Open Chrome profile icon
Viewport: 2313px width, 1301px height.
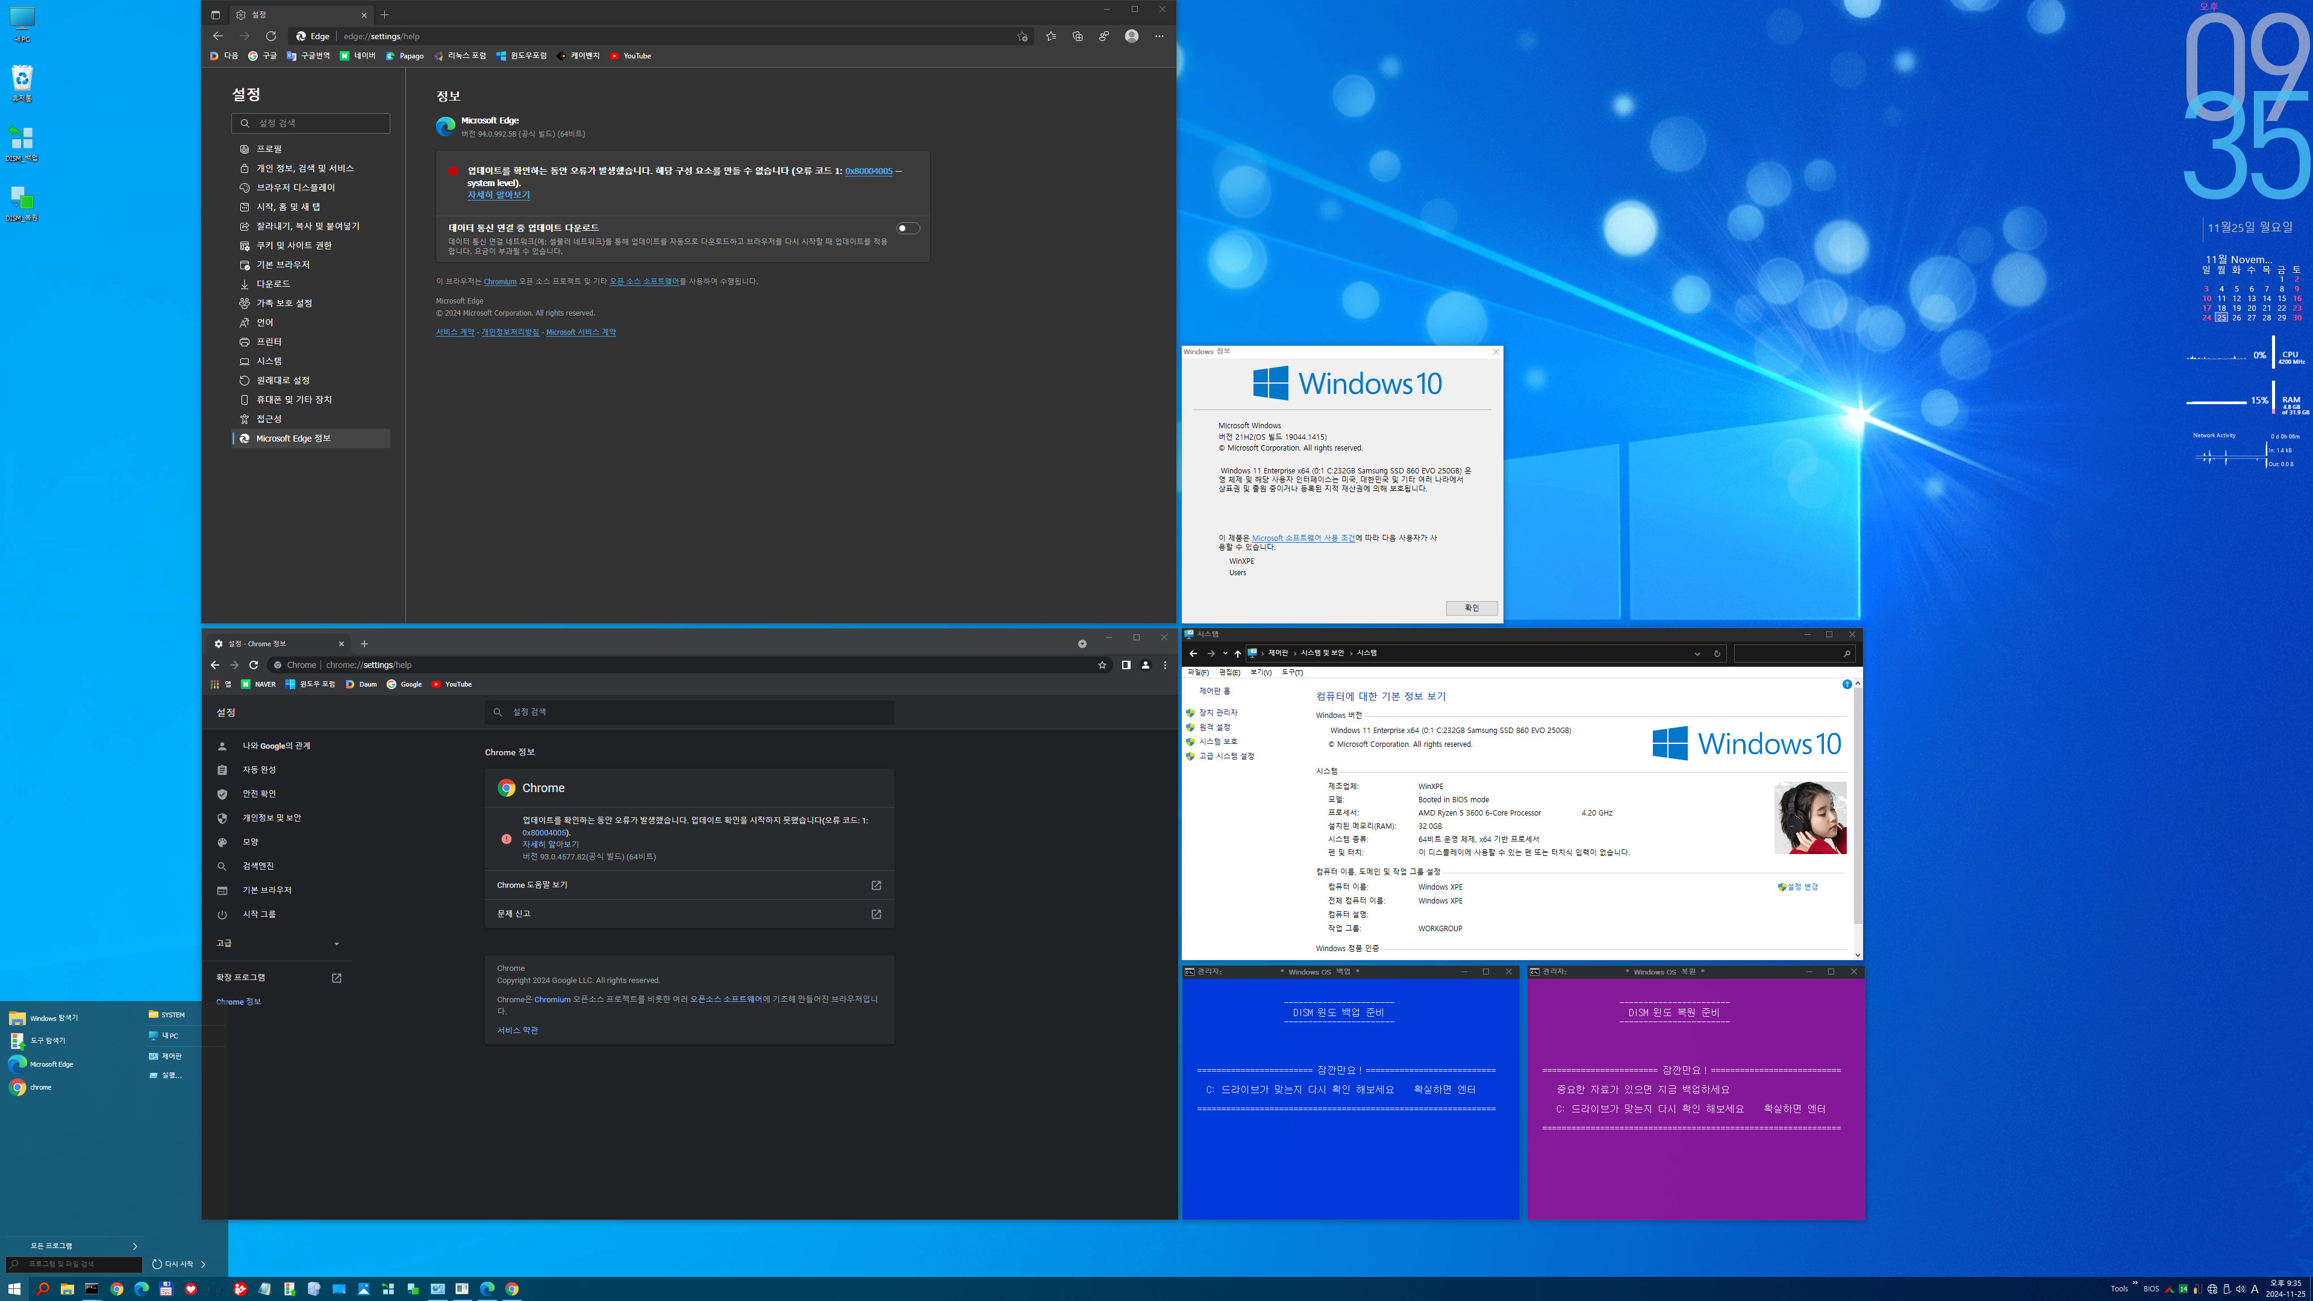[1145, 666]
